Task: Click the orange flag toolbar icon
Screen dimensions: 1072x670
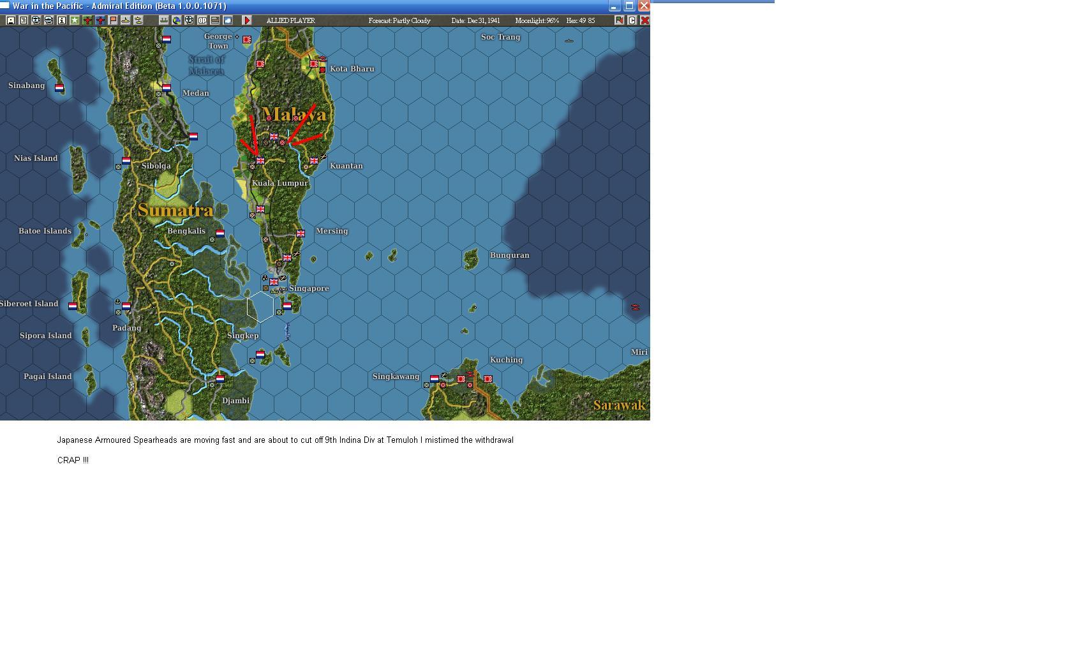Action: click(x=113, y=20)
